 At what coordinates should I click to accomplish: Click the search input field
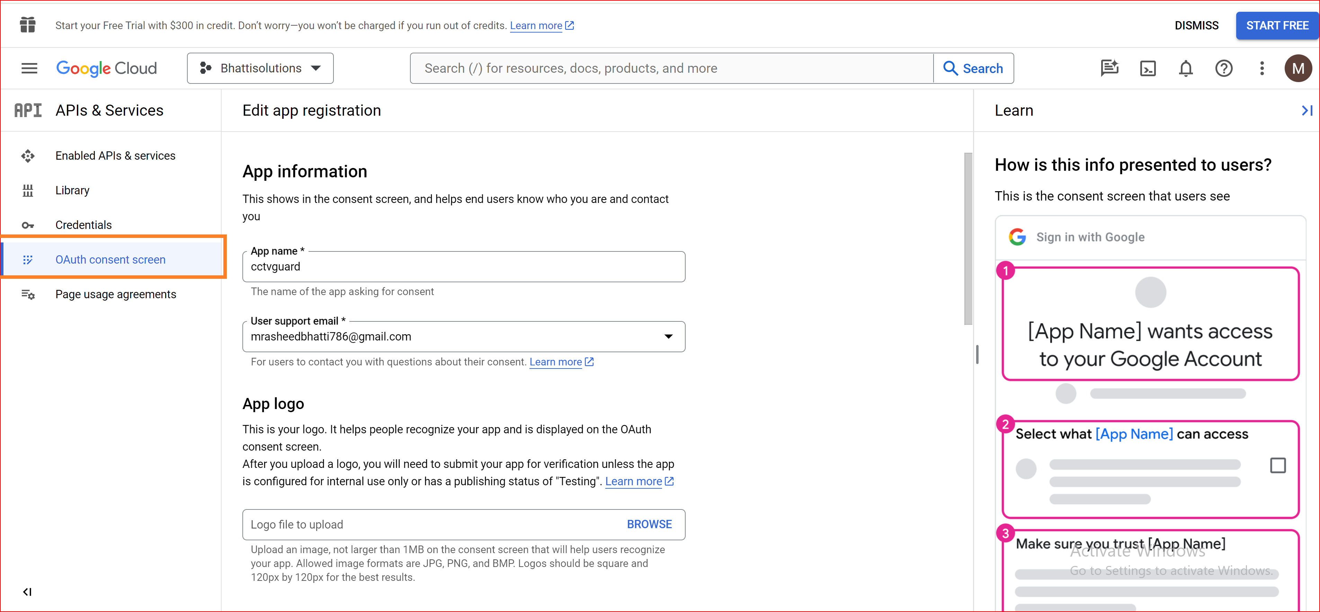(671, 68)
